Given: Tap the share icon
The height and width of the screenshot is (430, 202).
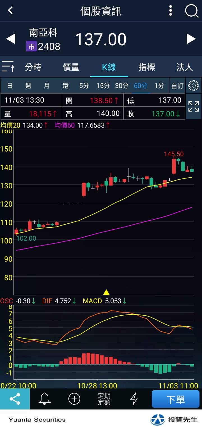Looking at the screenshot, I should tap(15, 399).
